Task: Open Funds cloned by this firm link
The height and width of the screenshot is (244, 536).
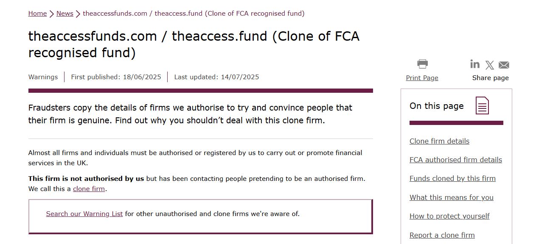Action: [x=452, y=178]
